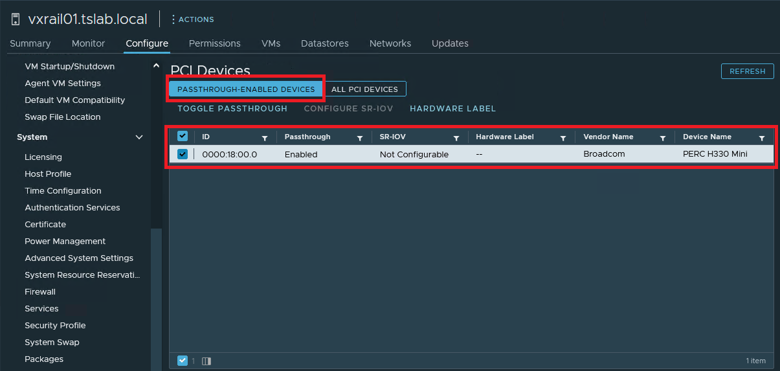Click the Device Name filter icon
This screenshot has height=371, width=780.
point(762,138)
